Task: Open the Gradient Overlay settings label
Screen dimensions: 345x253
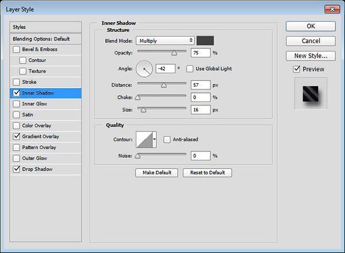Action: (40, 137)
